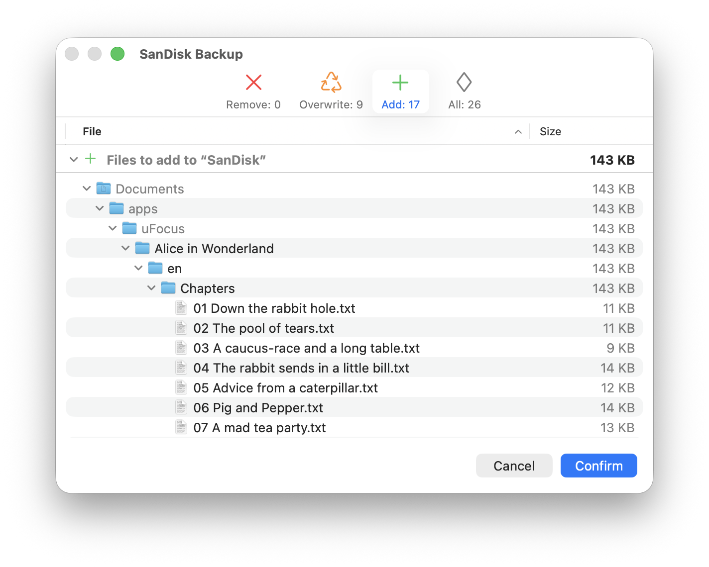Click the red X Remove icon
This screenshot has width=709, height=567.
pyautogui.click(x=253, y=83)
